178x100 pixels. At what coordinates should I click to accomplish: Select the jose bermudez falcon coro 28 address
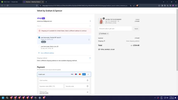(x=39, y=46)
